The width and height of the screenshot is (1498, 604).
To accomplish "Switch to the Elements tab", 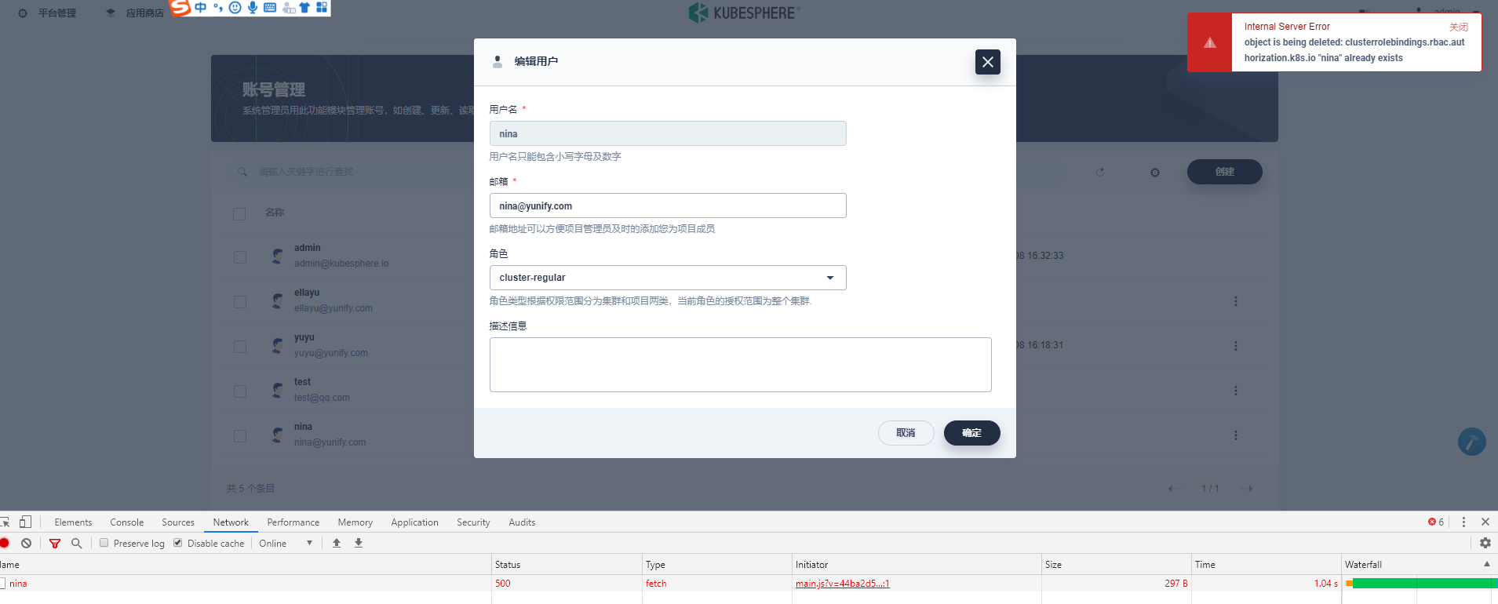I will [73, 522].
